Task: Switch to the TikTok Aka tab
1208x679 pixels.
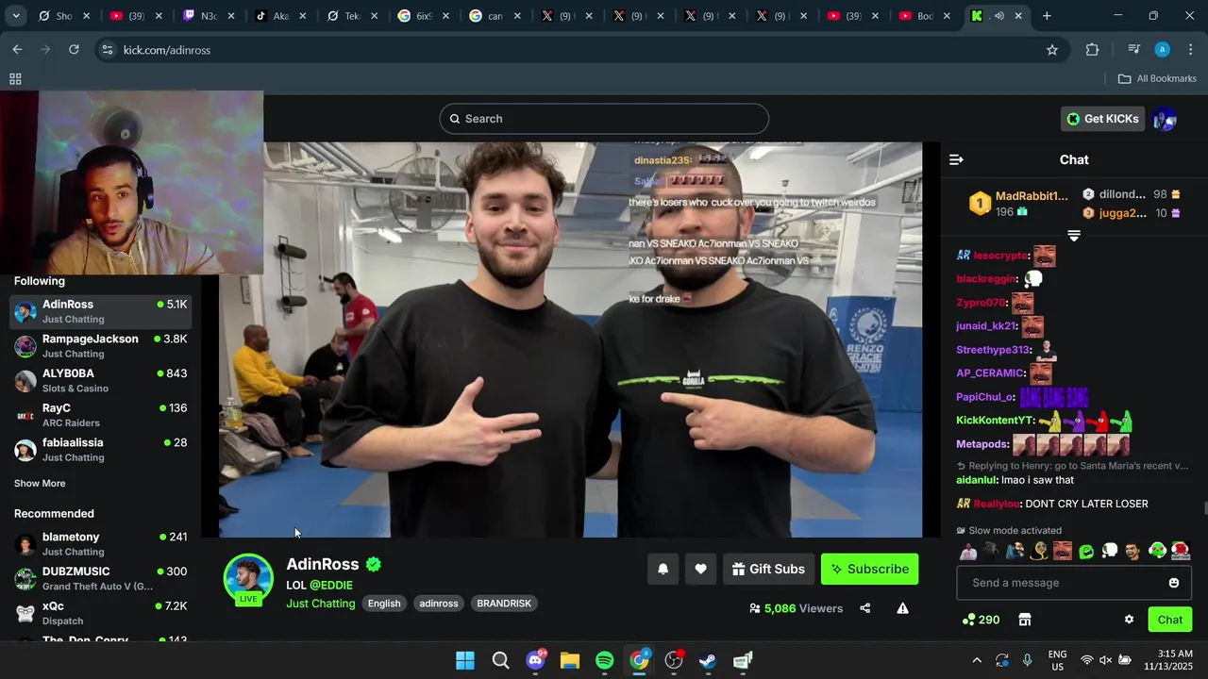Action: point(281,16)
